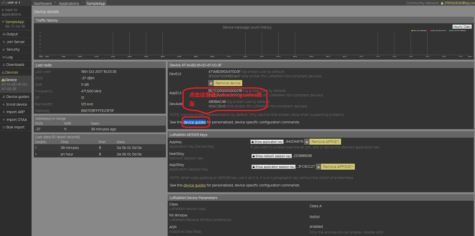Click ADR enabled value
Screen dimensions: 475x236
tap(316, 226)
